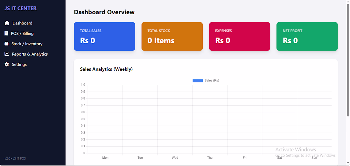
Task: Click the Wed axis label
Action: pos(175,158)
